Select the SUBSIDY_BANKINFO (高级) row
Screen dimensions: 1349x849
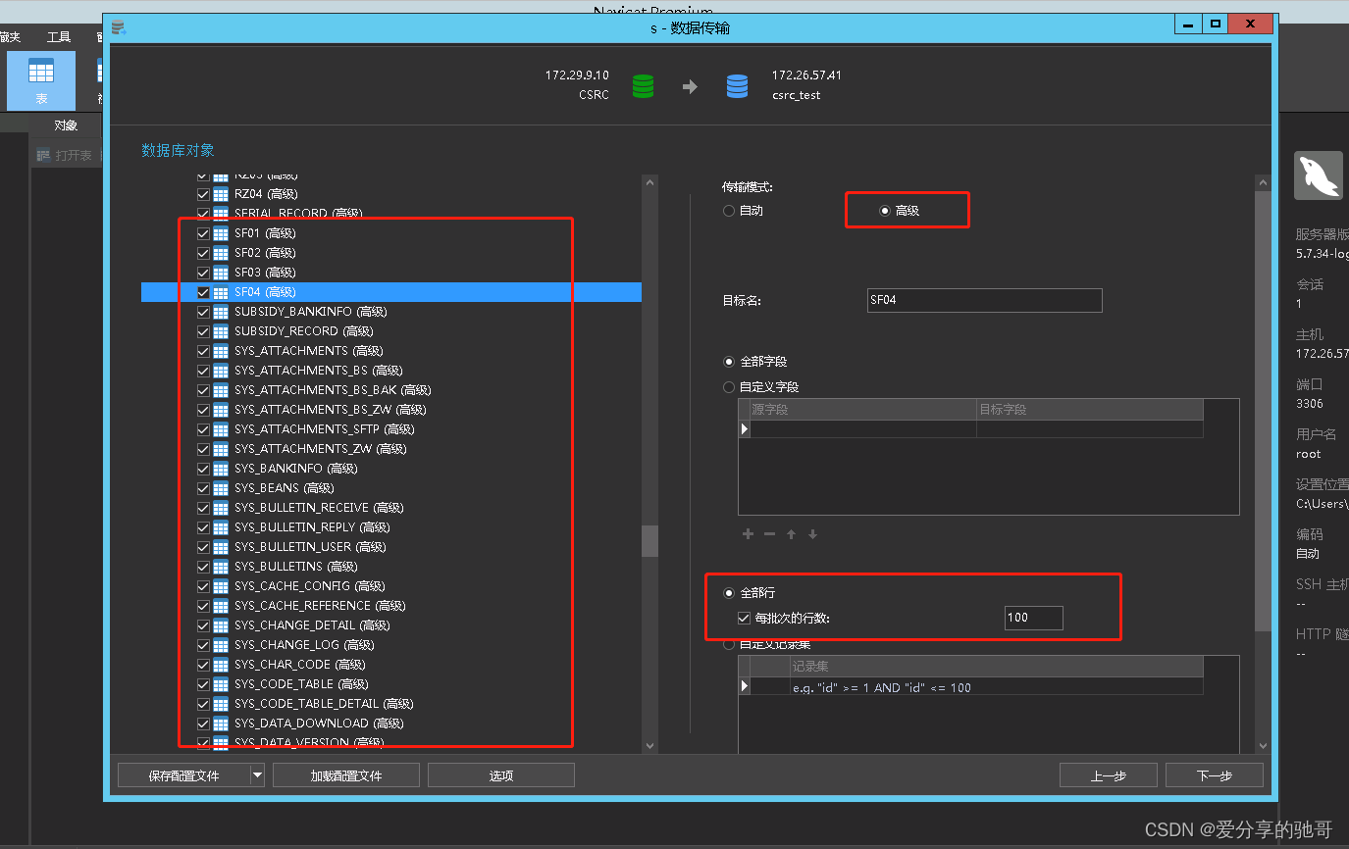click(x=391, y=312)
